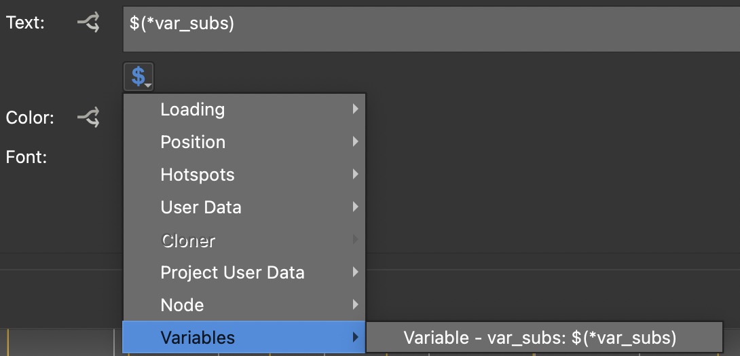Insert the var_subs variable placeholder
The height and width of the screenshot is (356, 740).
pos(540,338)
